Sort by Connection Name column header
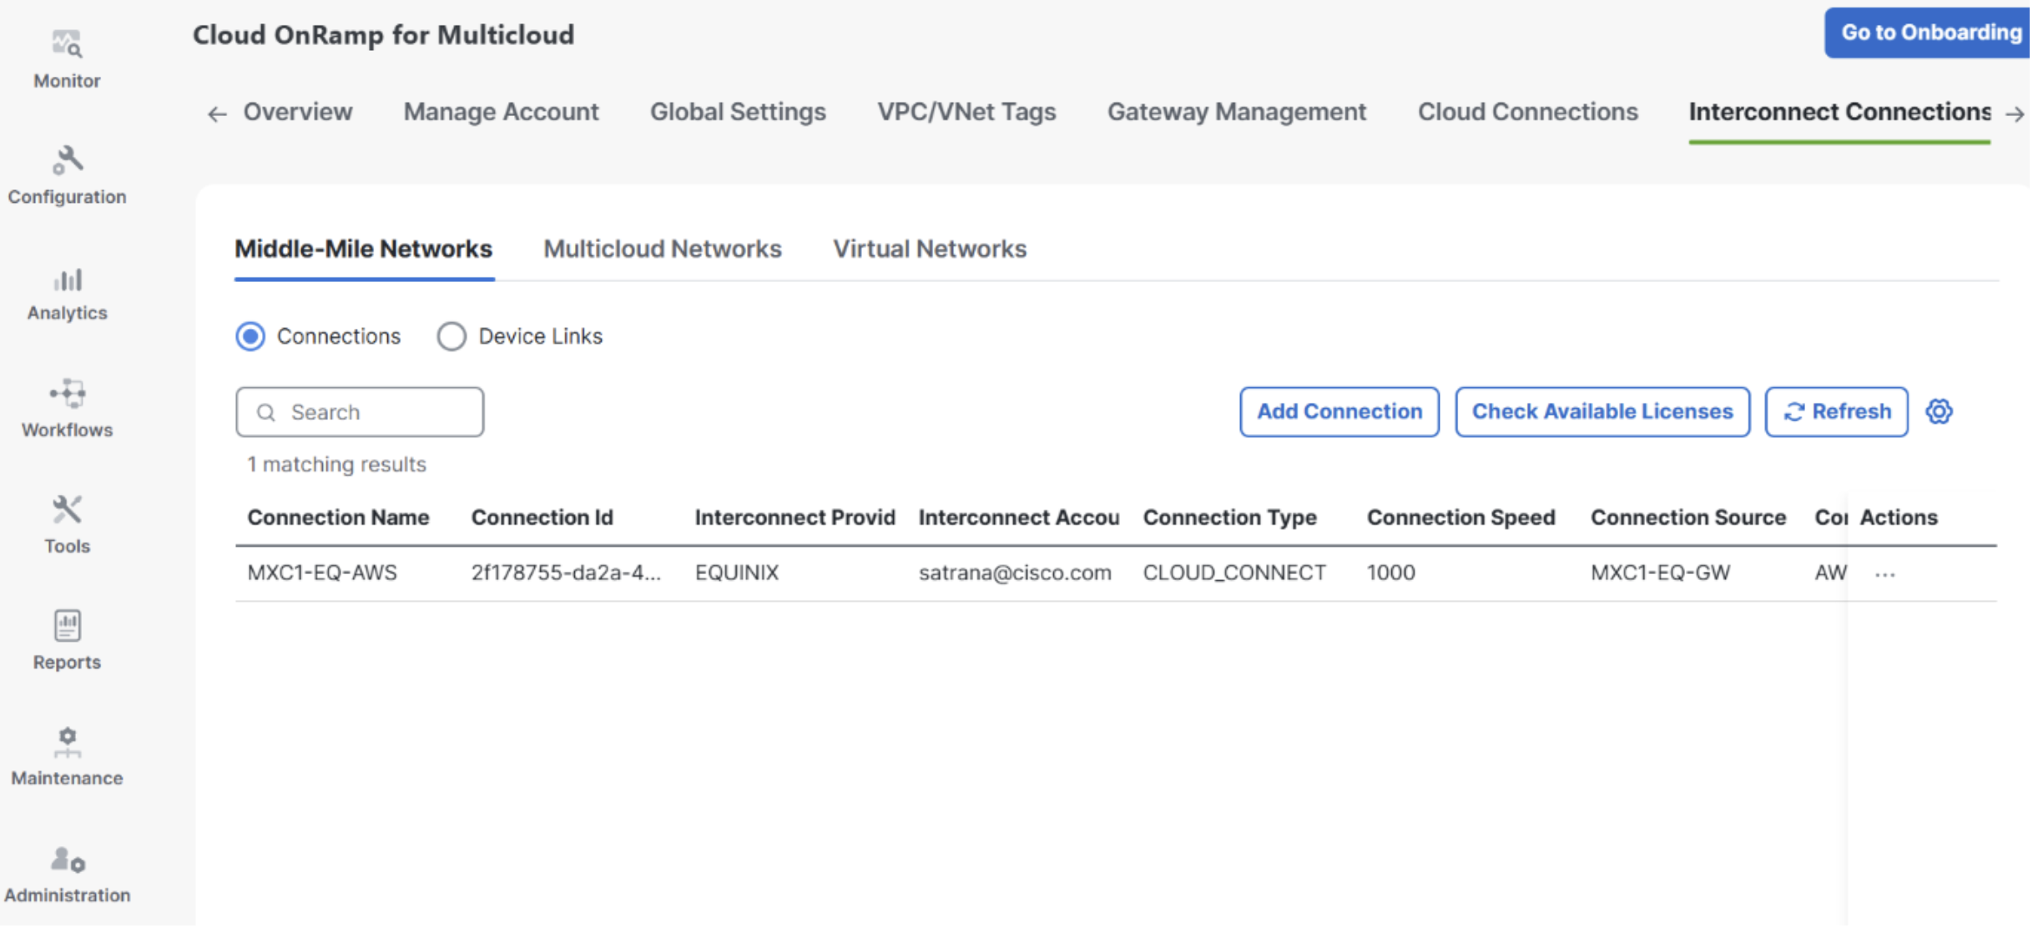Screen dimensions: 2033x928 (339, 518)
